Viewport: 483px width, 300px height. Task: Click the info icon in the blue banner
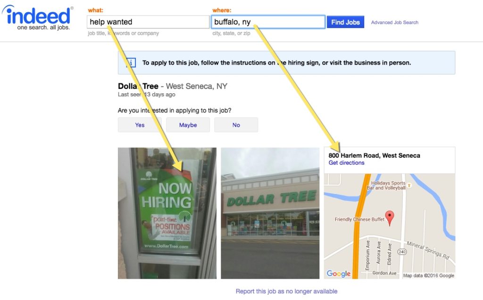pos(131,63)
